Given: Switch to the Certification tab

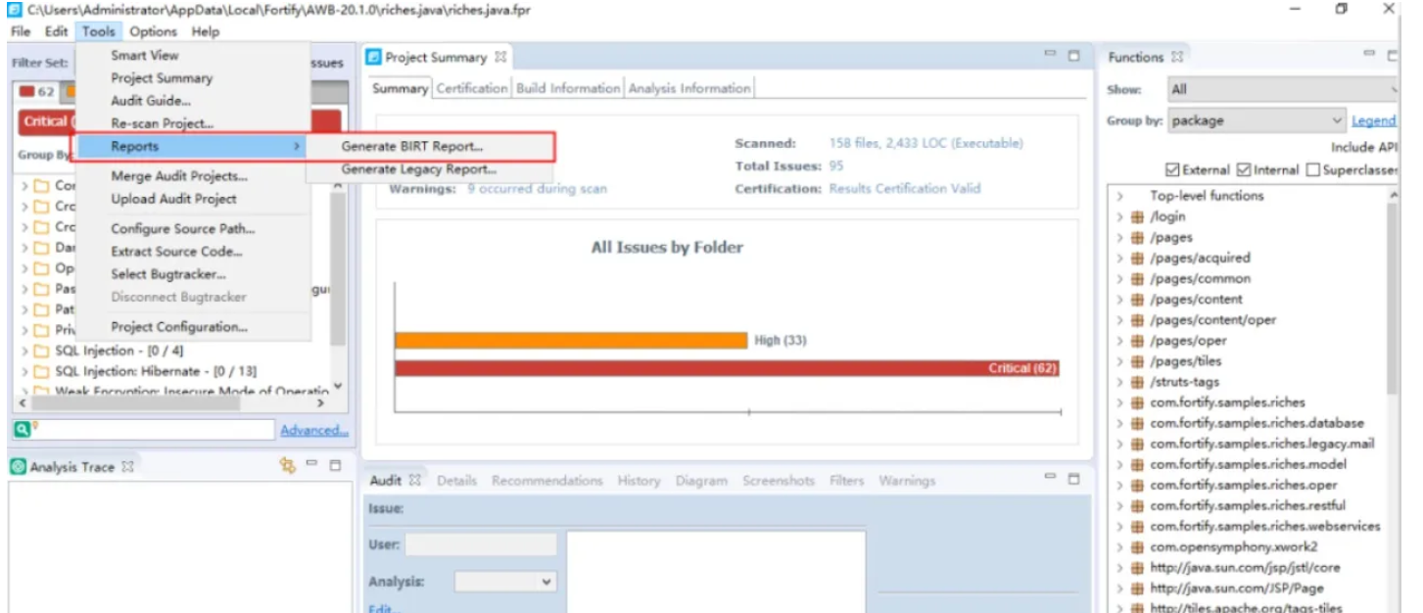Looking at the screenshot, I should click(x=472, y=88).
